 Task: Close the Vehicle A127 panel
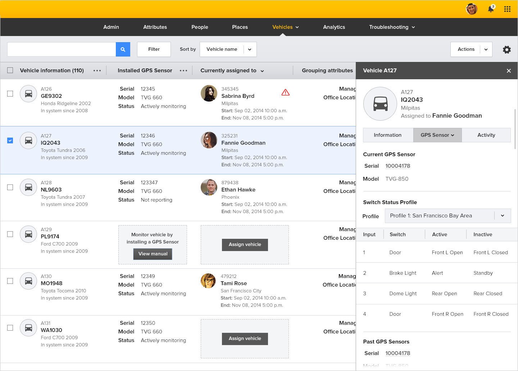509,71
